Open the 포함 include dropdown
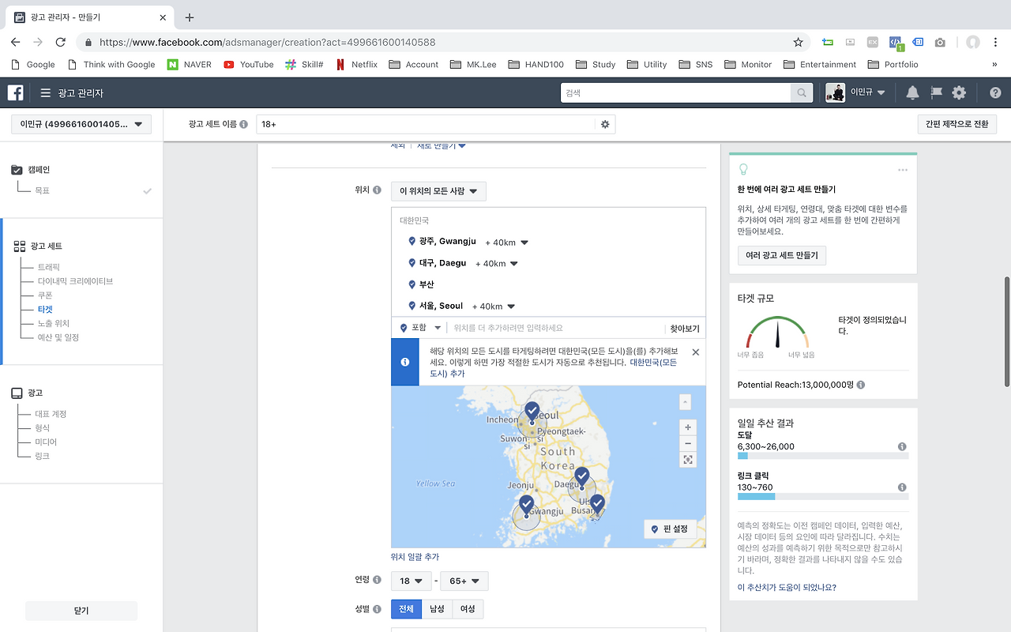 [x=419, y=328]
